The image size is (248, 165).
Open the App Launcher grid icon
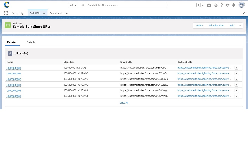[6, 13]
